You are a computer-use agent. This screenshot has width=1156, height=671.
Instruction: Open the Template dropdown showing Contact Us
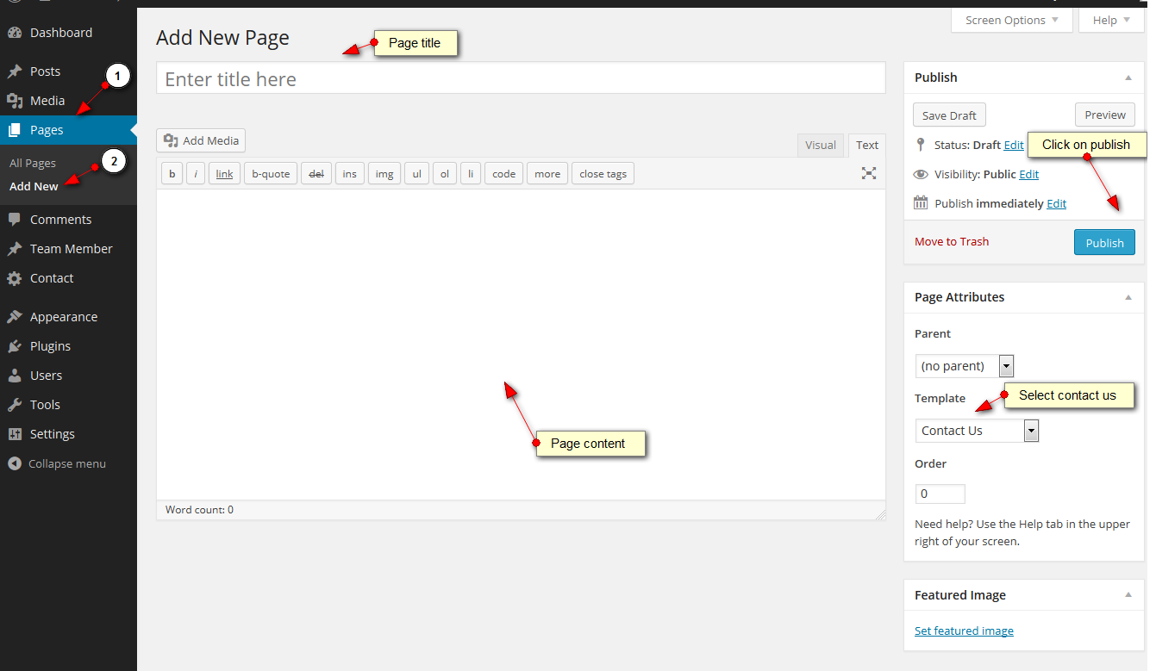[977, 430]
